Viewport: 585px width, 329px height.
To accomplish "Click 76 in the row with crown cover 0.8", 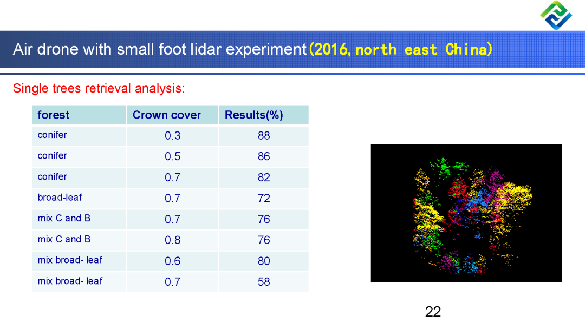I will [x=264, y=240].
